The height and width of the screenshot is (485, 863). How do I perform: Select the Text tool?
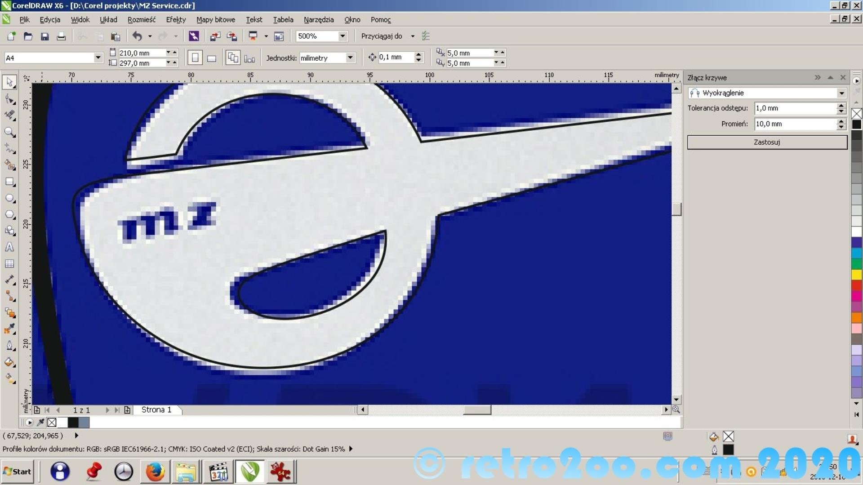point(9,247)
